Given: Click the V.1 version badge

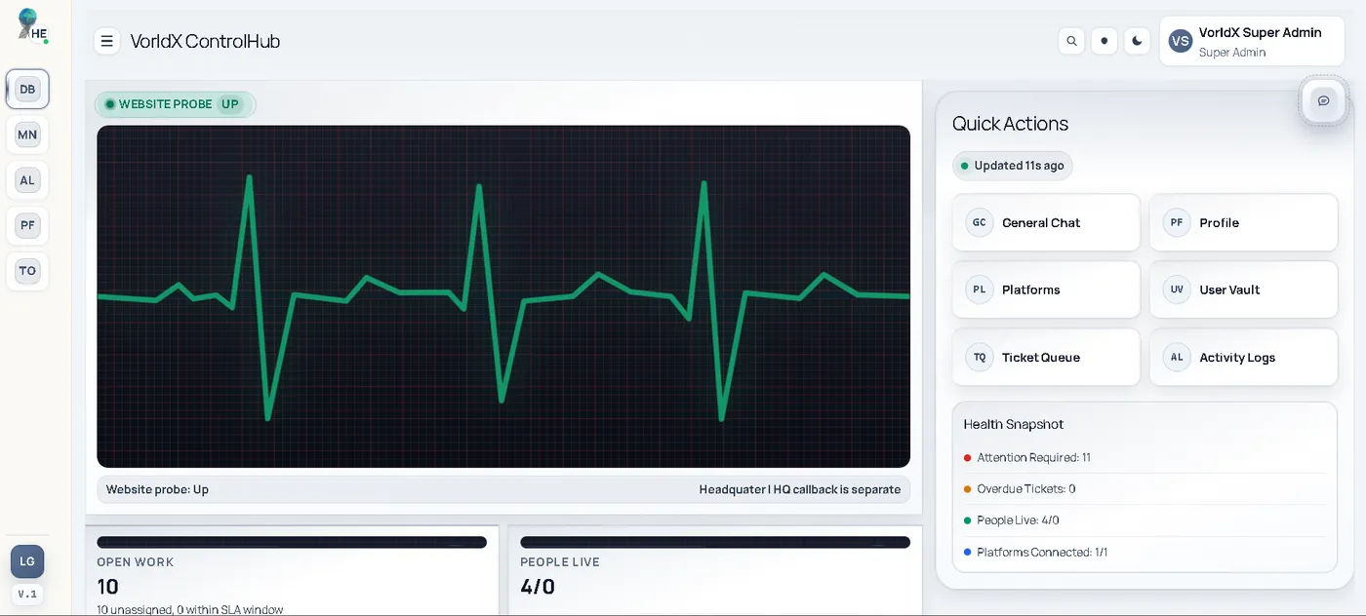Looking at the screenshot, I should (27, 594).
